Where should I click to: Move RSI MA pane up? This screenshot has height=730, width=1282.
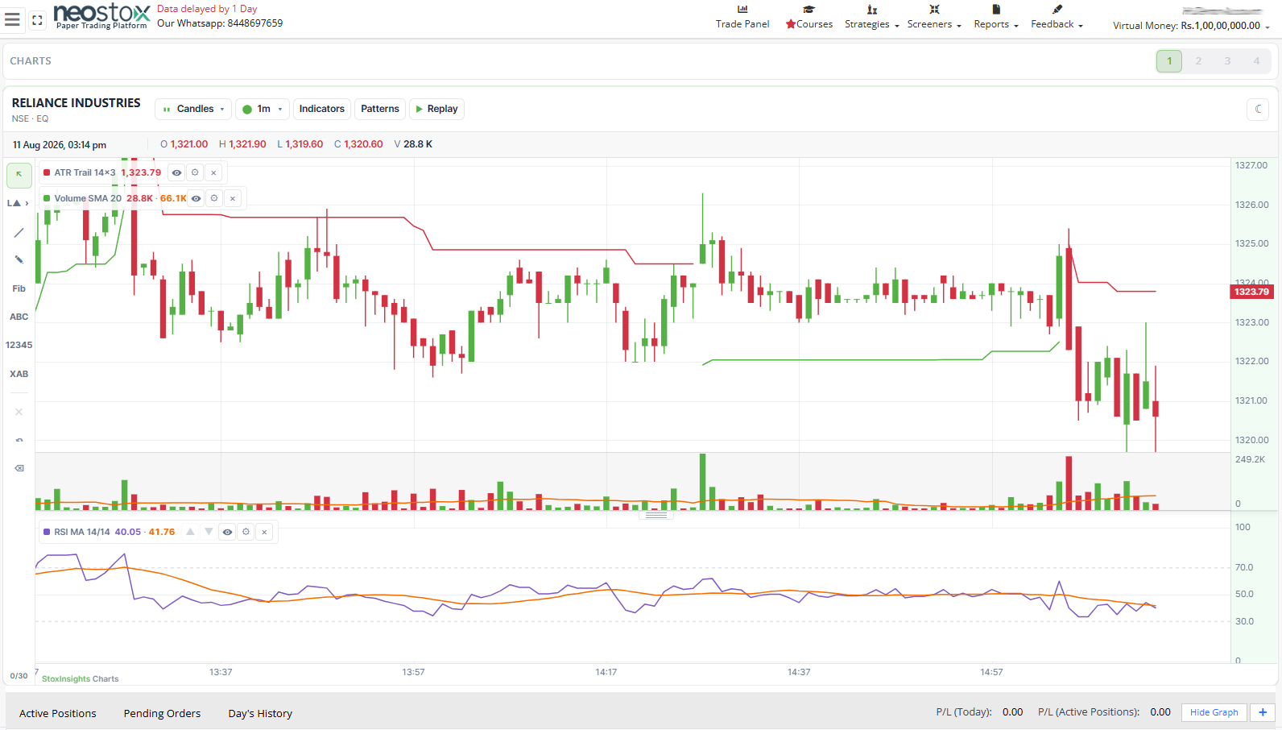(x=190, y=532)
